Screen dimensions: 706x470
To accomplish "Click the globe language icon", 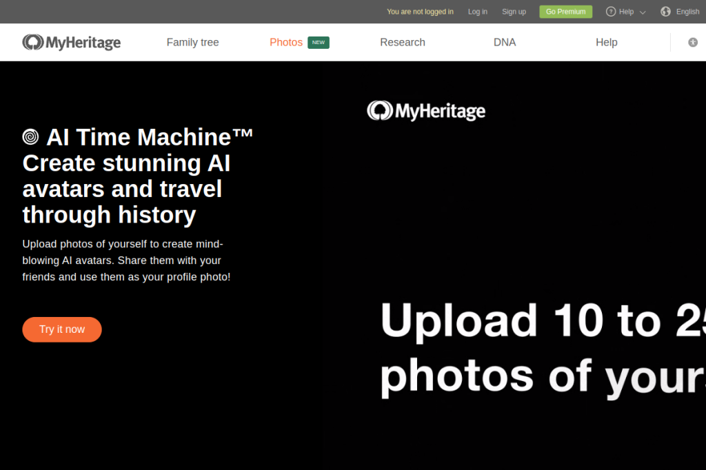I will (x=665, y=12).
